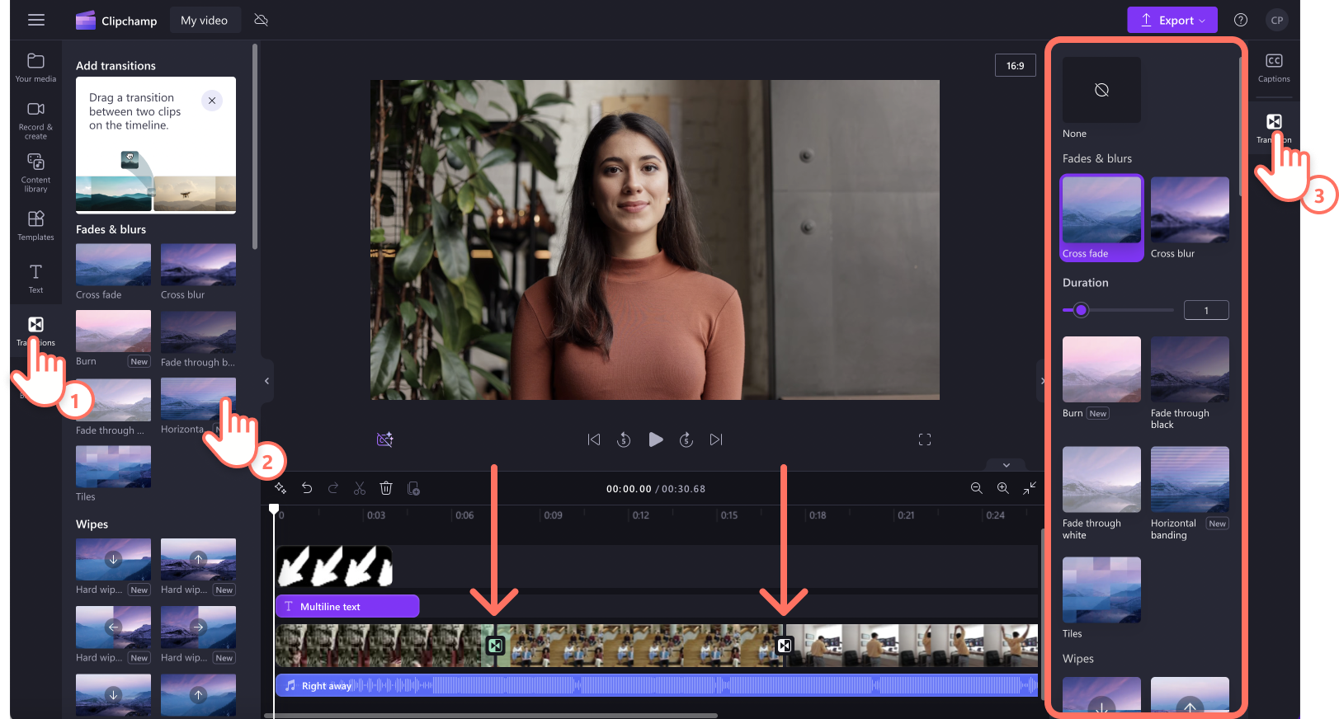Collapse the timeline with down chevron
The width and height of the screenshot is (1339, 719).
(1006, 465)
